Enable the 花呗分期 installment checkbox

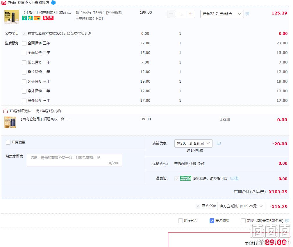click(243, 221)
